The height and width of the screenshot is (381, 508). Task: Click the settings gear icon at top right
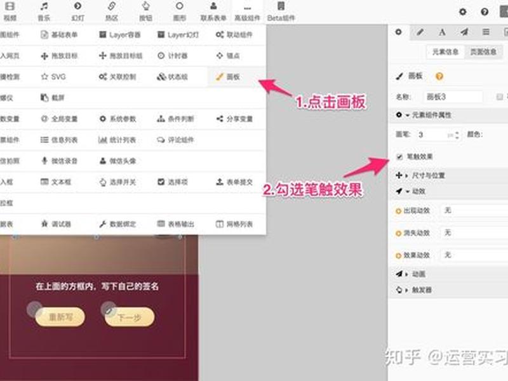(463, 12)
